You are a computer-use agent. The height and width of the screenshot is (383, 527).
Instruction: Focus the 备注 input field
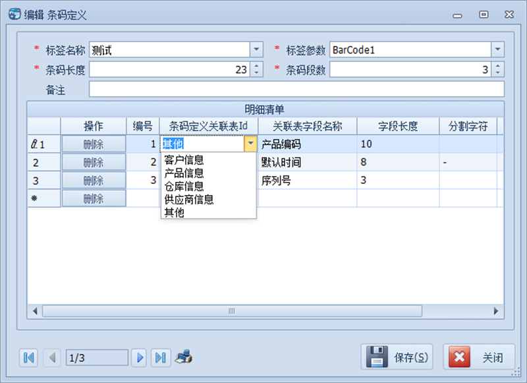click(x=296, y=89)
